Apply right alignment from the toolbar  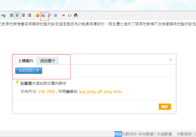pos(29,16)
